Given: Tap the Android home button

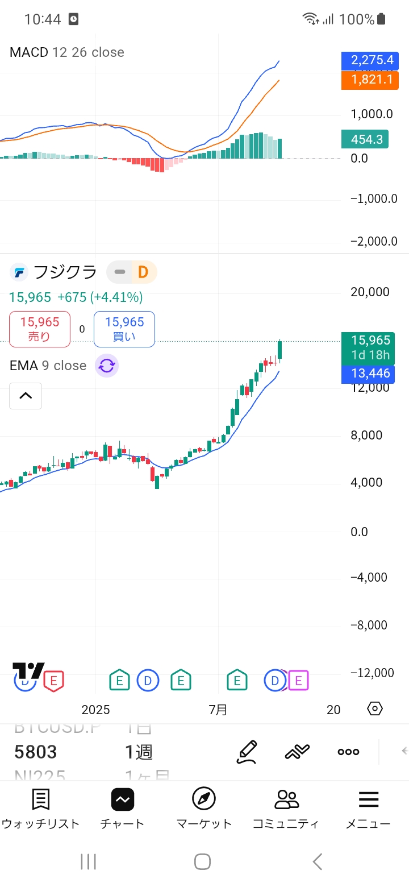Looking at the screenshot, I should [203, 861].
